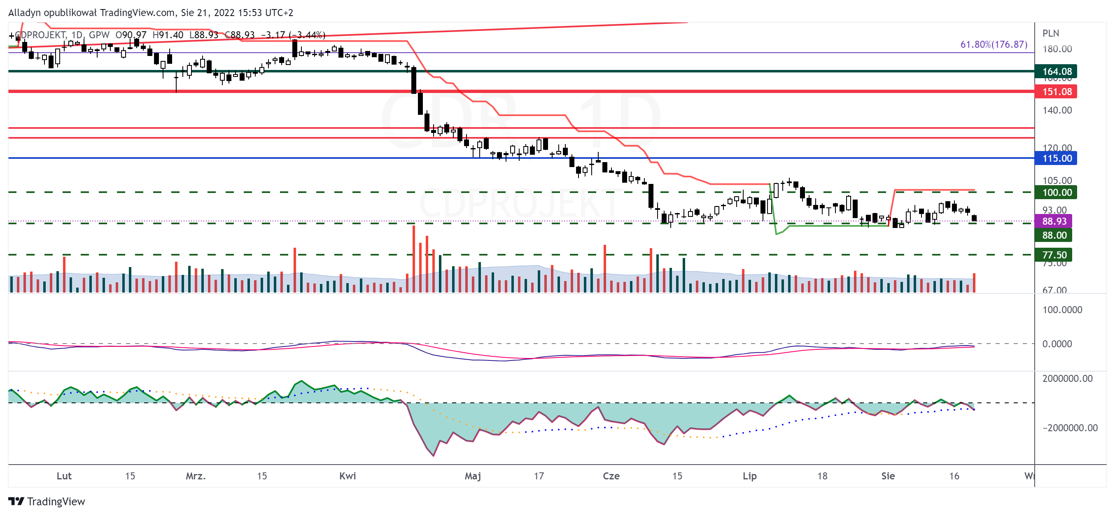
Task: Click the 0.0000 indicator axis value
Action: (x=1057, y=344)
